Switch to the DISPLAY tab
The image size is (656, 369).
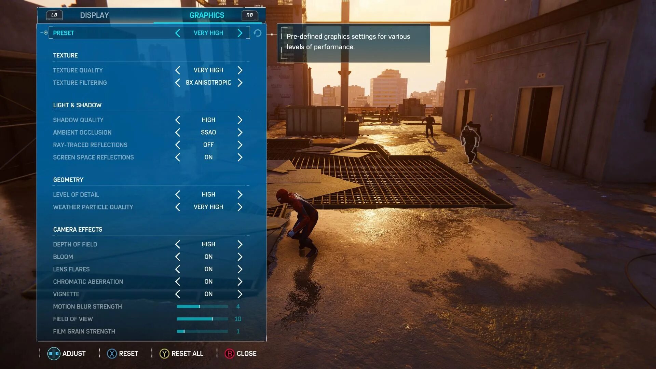94,15
